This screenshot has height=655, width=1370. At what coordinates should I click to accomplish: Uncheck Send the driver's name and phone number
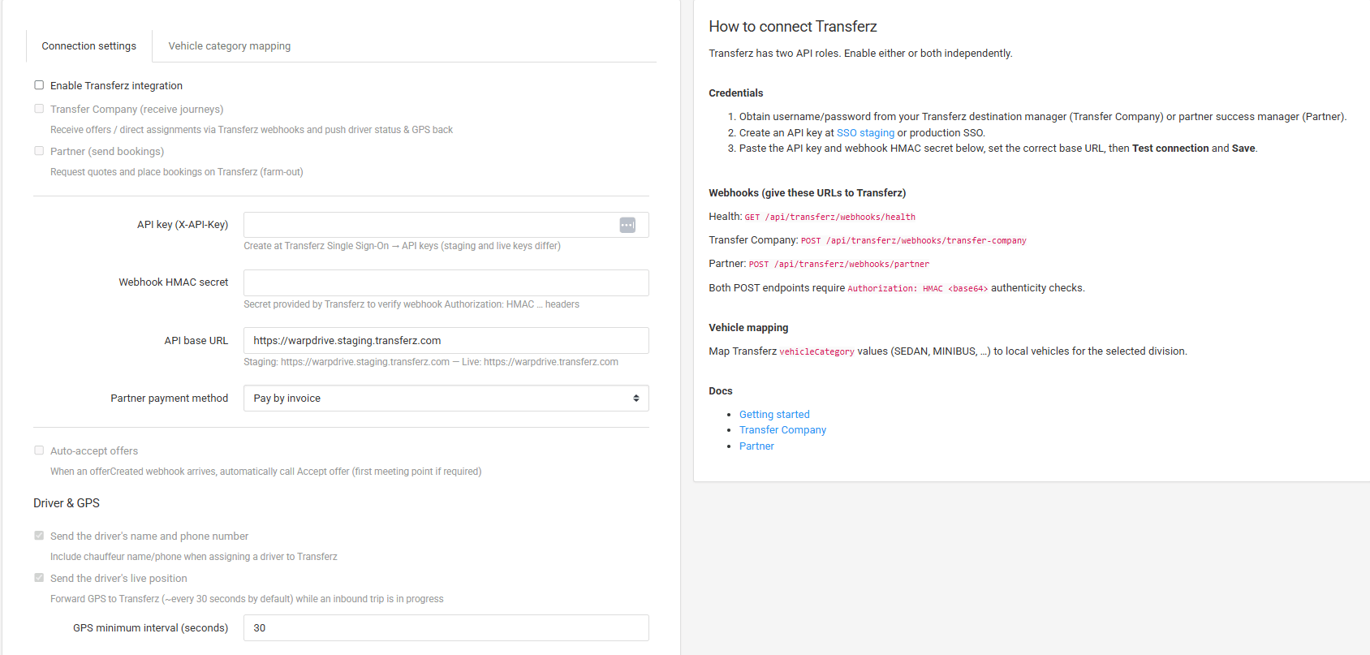pos(39,536)
